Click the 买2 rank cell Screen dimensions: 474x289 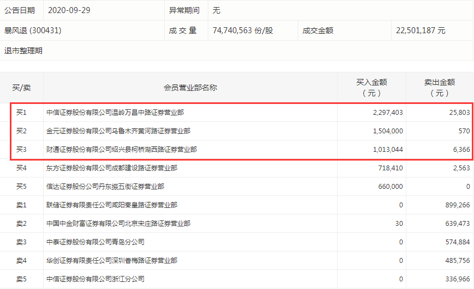(21, 131)
